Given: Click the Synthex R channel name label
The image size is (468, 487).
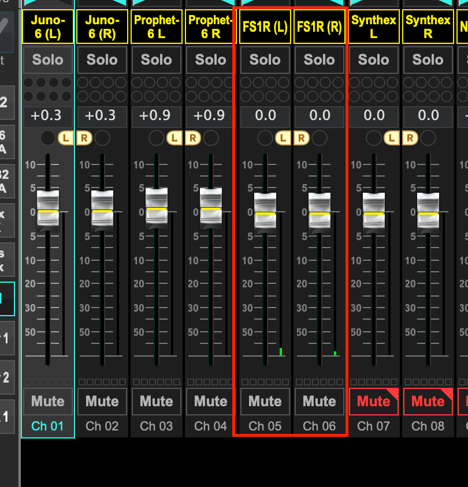Looking at the screenshot, I should (428, 27).
